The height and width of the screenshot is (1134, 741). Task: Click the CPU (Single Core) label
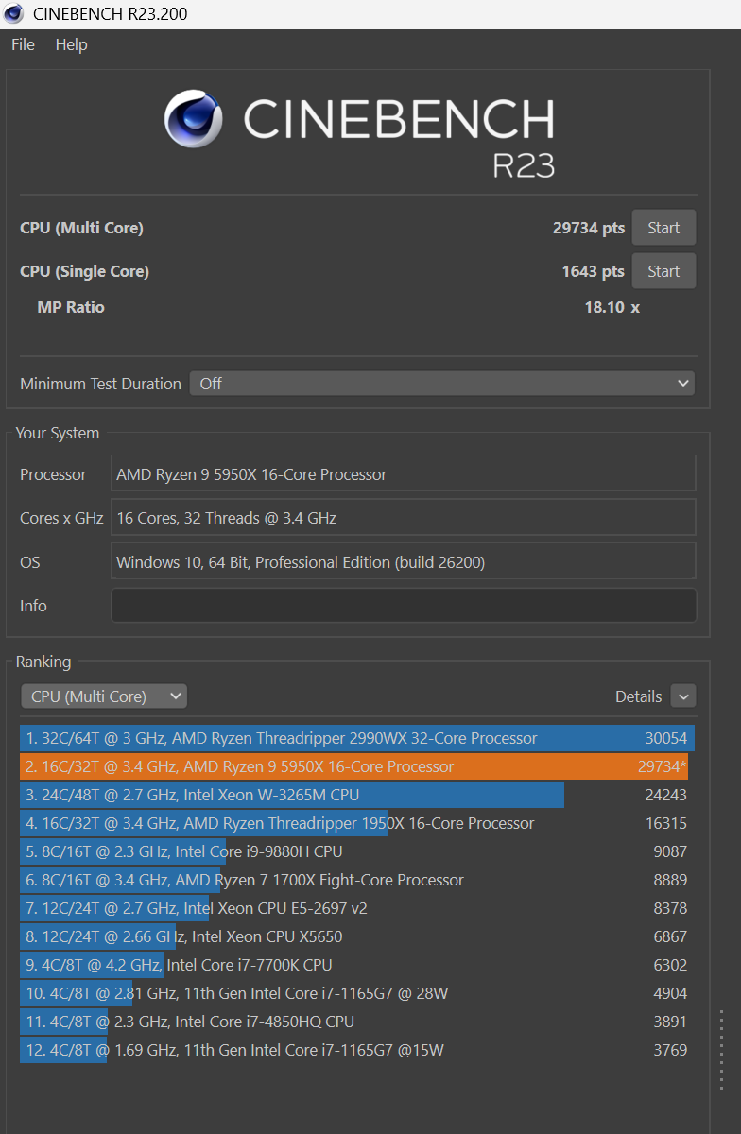(84, 271)
